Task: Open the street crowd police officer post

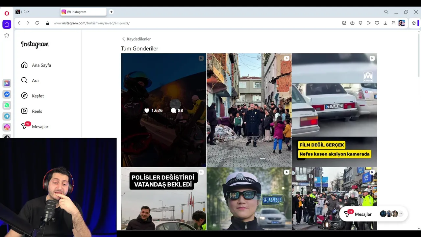Action: (249, 110)
